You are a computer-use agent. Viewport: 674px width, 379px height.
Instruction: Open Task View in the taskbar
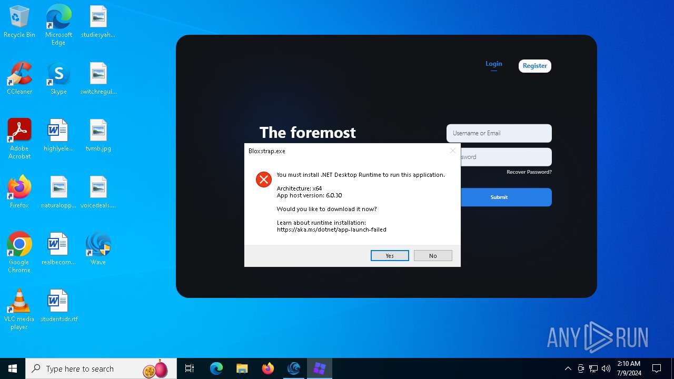click(x=190, y=368)
